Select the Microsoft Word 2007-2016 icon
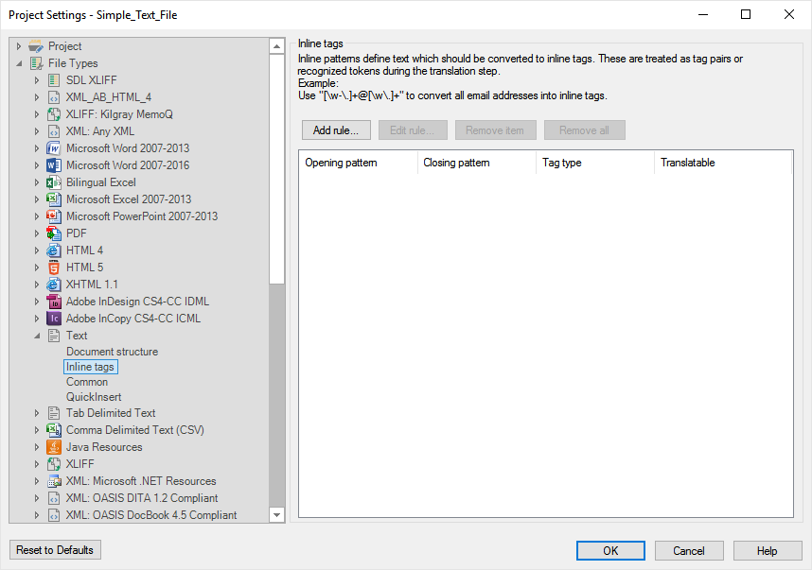This screenshot has height=570, width=812. coord(54,165)
